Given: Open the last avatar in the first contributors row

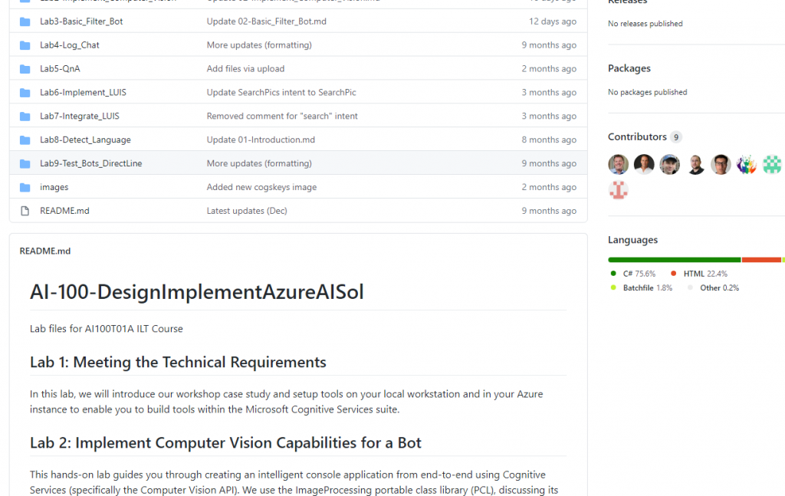Looking at the screenshot, I should 772,164.
